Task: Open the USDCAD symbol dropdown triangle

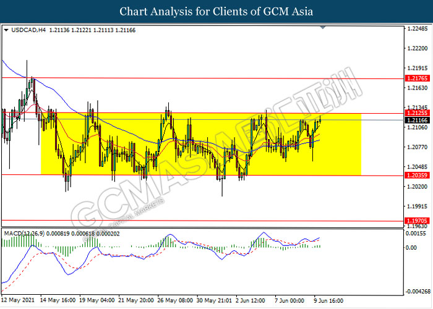Action: [x=6, y=30]
